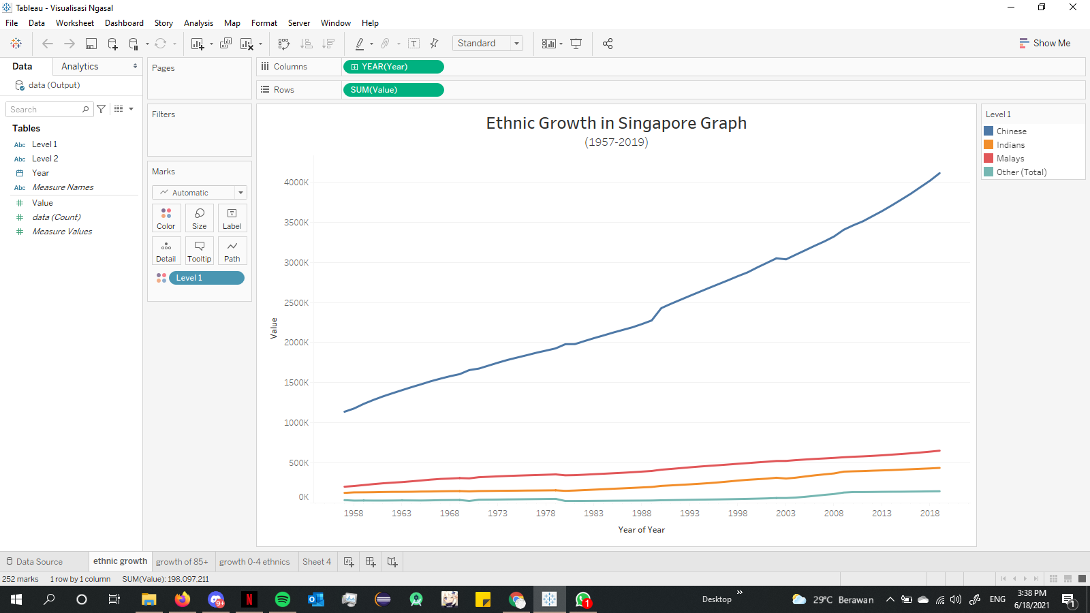Open the Analysis menu
This screenshot has width=1090, height=613.
click(x=198, y=23)
